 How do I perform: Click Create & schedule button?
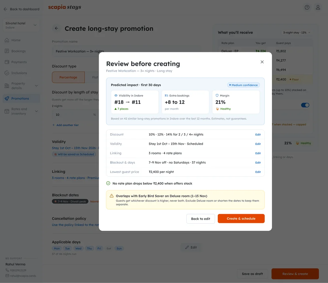pyautogui.click(x=241, y=219)
